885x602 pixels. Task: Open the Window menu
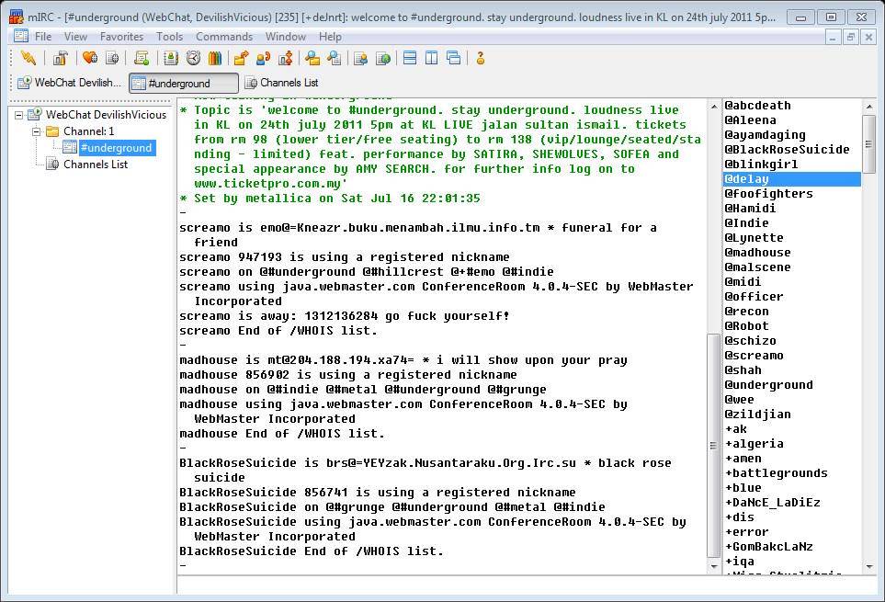pos(286,37)
